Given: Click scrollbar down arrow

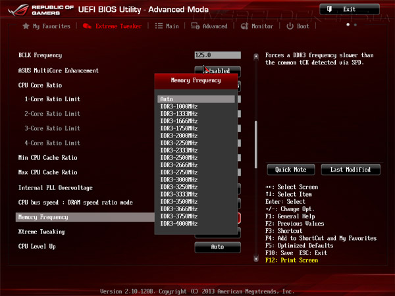Looking at the screenshot, I should 256,259.
